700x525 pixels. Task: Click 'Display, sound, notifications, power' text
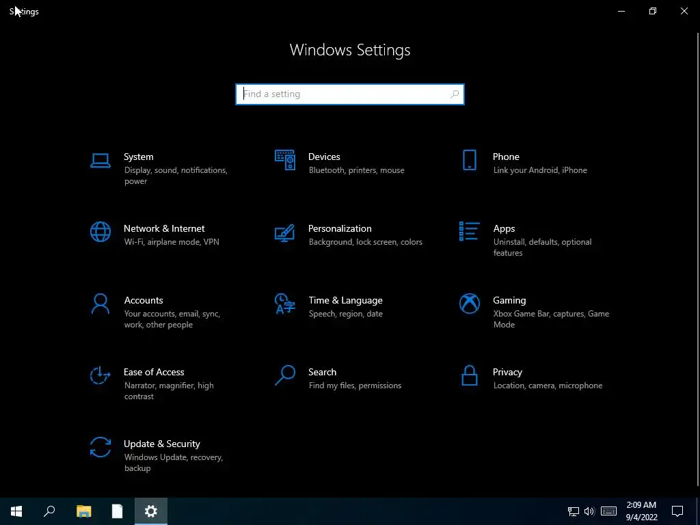tap(176, 176)
